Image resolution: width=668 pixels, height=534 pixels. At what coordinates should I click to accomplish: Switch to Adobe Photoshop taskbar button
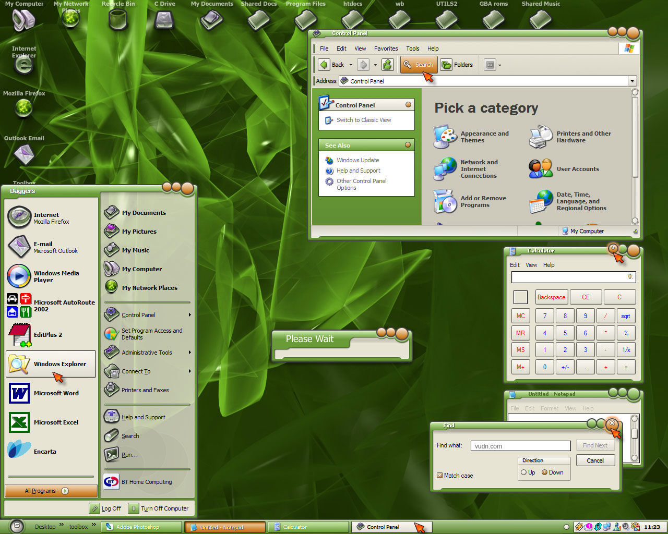click(141, 527)
